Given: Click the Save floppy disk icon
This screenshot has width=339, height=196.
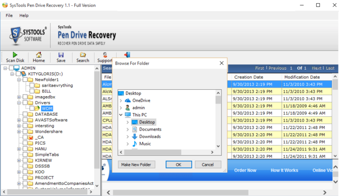Looking at the screenshot, I should click(61, 55).
